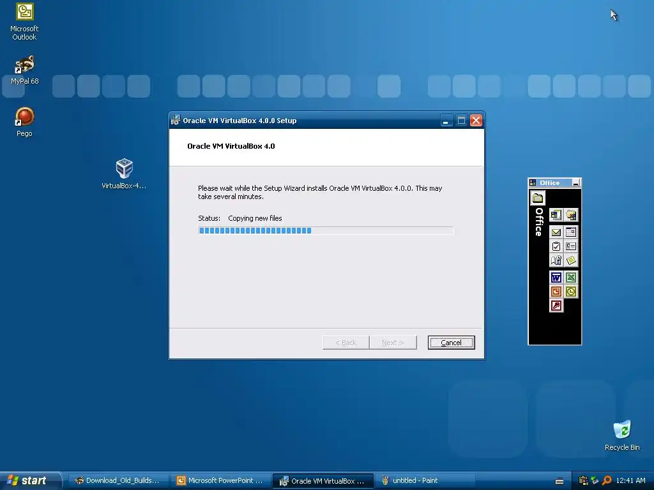Launch Microsoft Excel from Office bar
Image resolution: width=654 pixels, height=490 pixels.
571,278
